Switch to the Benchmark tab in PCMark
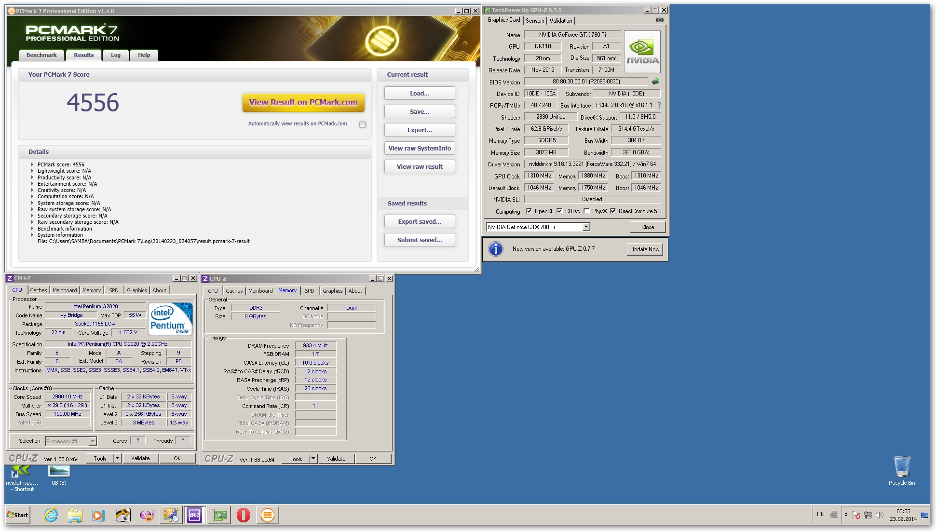 pyautogui.click(x=41, y=55)
